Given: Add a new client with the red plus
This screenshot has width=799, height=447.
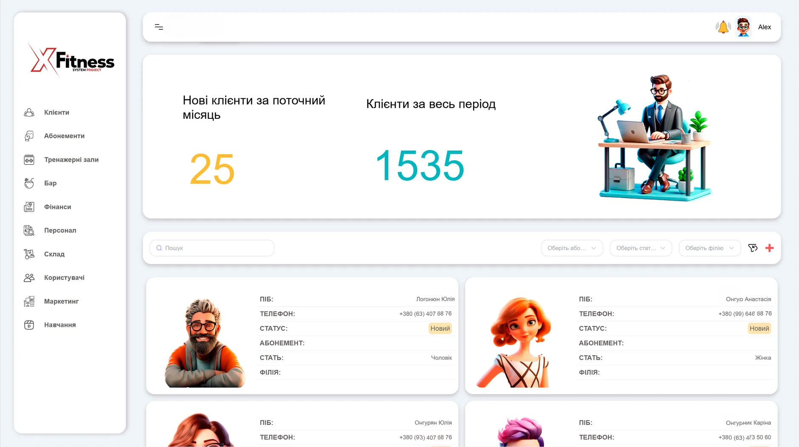Looking at the screenshot, I should point(769,248).
